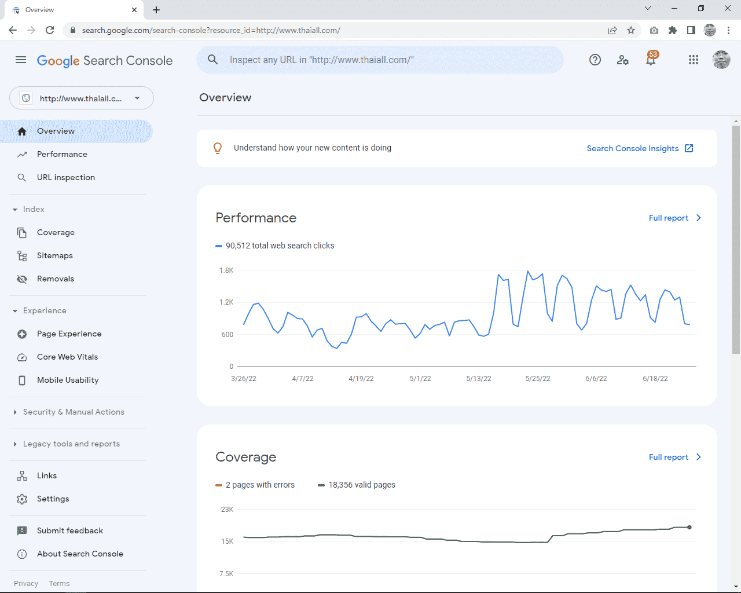Bookmark this page with star icon
This screenshot has height=593, width=741.
pos(631,30)
